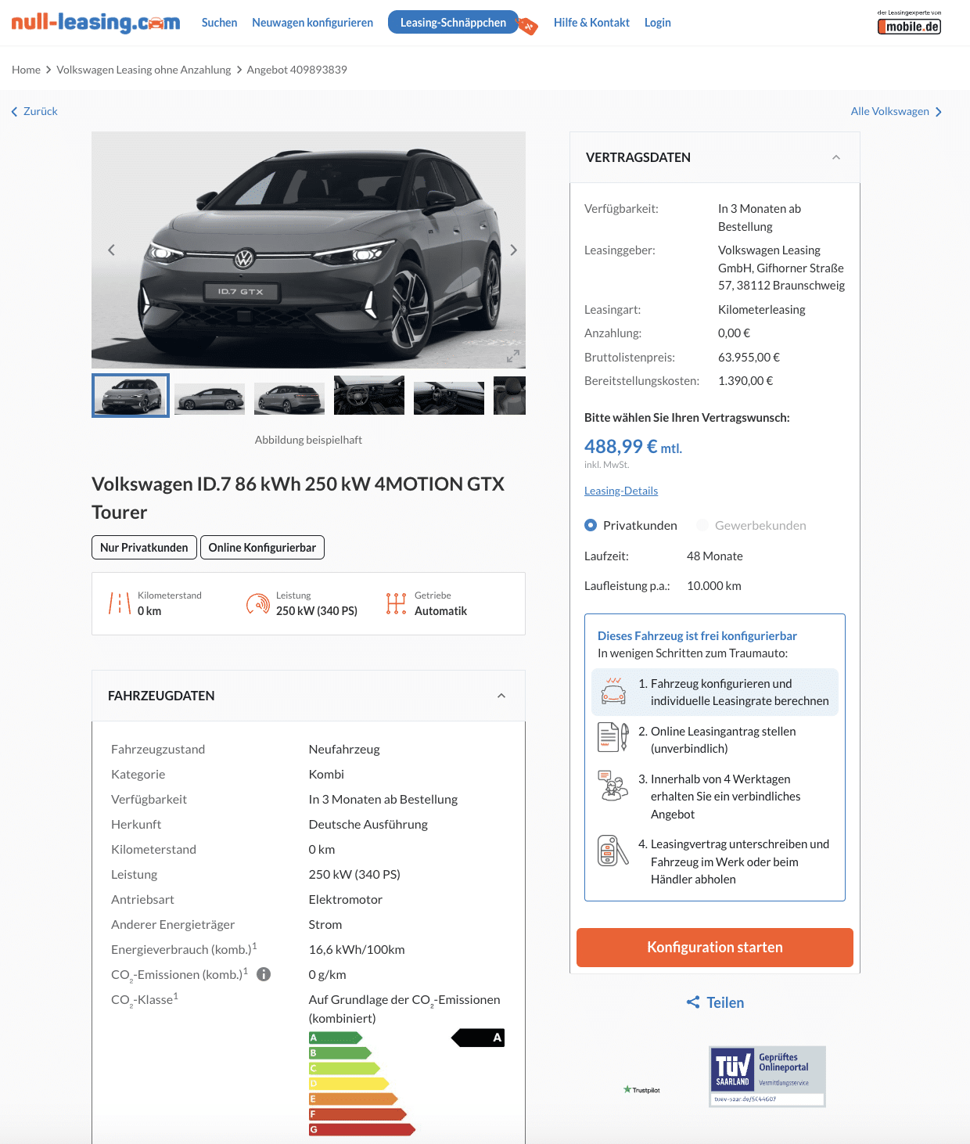970x1144 pixels.
Task: Open the Leasing-Schnäppchen navigation pill
Action: point(453,23)
